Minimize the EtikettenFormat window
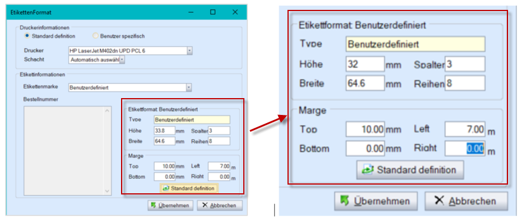 (x=191, y=12)
